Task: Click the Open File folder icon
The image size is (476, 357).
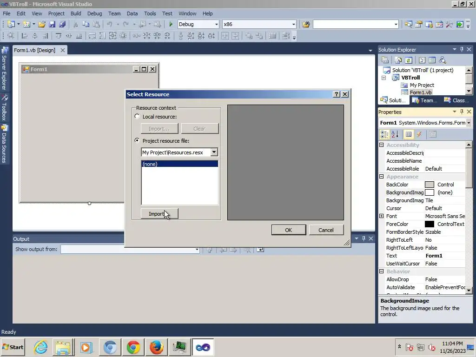Action: (x=42, y=24)
